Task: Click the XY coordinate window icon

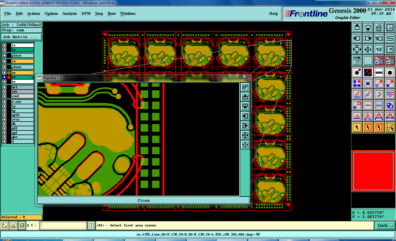Action: point(390,27)
